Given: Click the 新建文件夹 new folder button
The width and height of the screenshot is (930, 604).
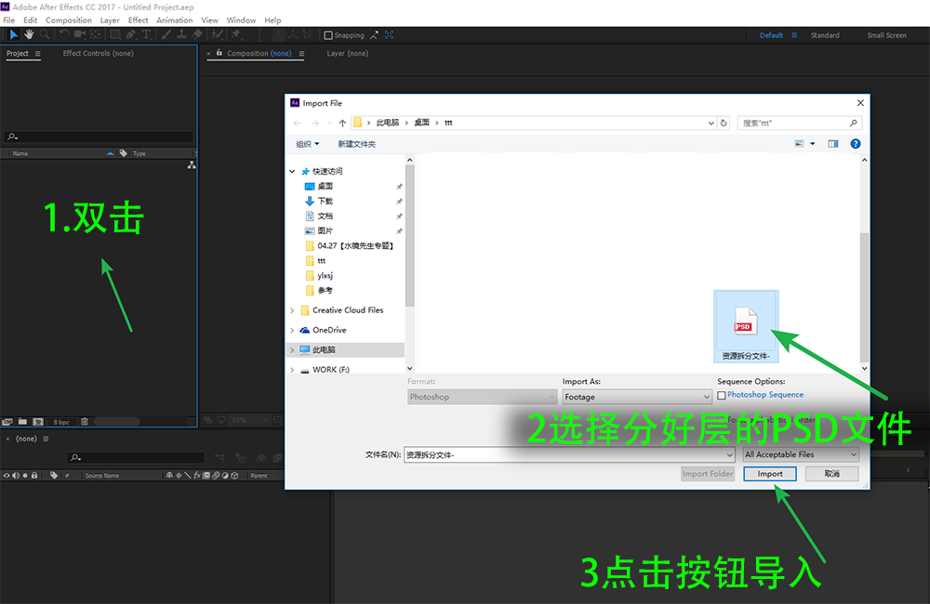Looking at the screenshot, I should coord(356,144).
